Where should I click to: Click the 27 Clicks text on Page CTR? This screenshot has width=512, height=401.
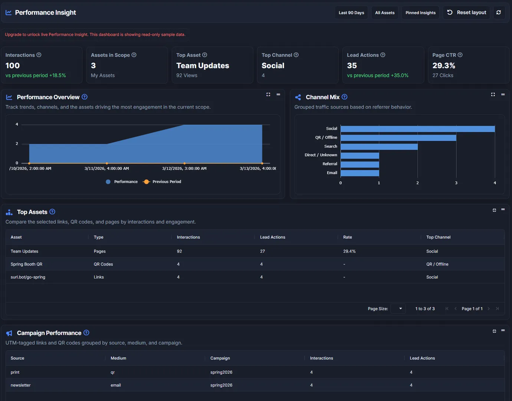click(x=443, y=75)
